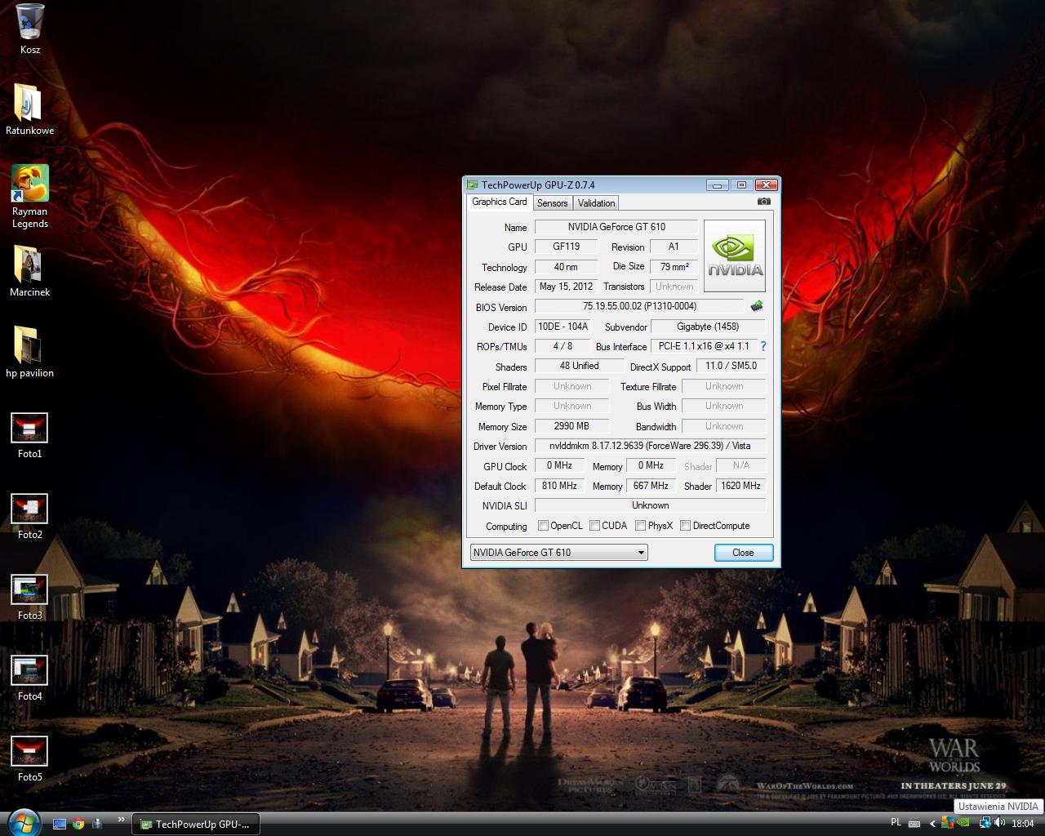Close GPU-Z with the red X
This screenshot has width=1045, height=836.
[x=766, y=185]
